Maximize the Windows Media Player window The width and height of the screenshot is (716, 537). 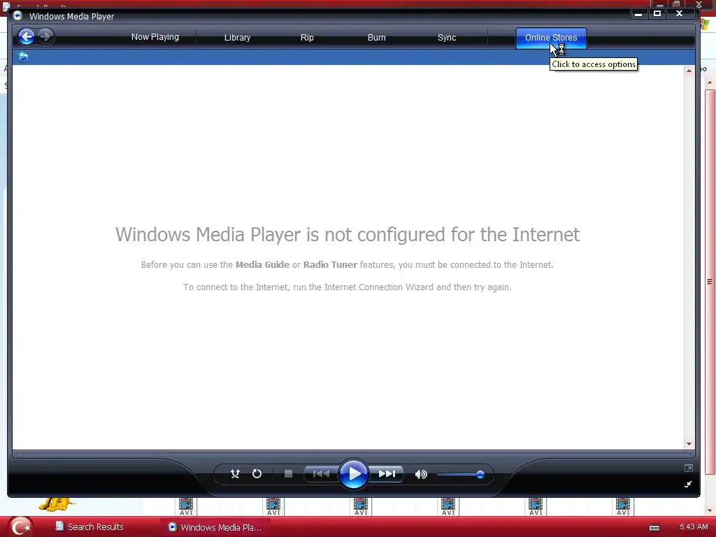[657, 14]
